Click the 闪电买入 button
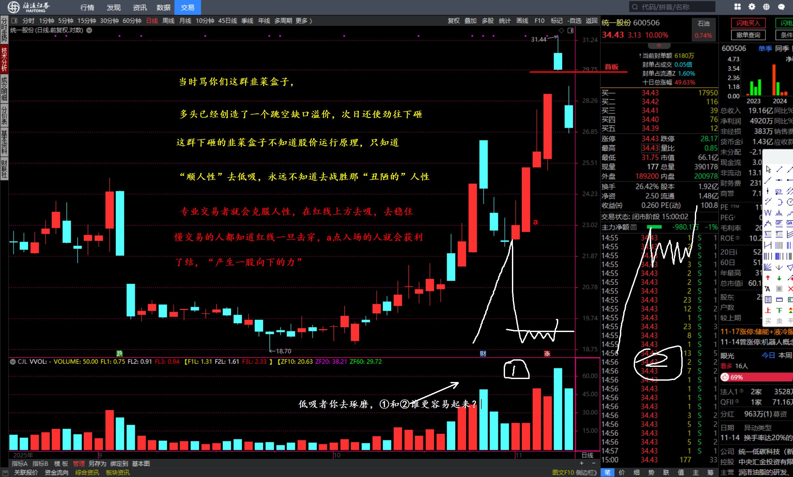 coord(748,23)
